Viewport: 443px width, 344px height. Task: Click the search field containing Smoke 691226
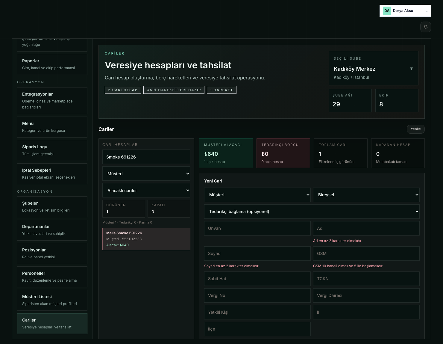point(146,157)
